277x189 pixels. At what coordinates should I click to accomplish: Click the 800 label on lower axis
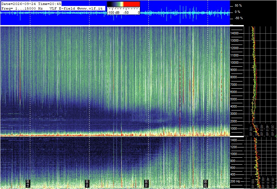click(x=233, y=161)
